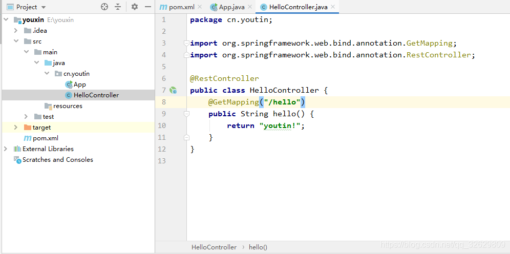Click the locate/scroll-from-source target icon
The height and width of the screenshot is (254, 510).
[104, 7]
